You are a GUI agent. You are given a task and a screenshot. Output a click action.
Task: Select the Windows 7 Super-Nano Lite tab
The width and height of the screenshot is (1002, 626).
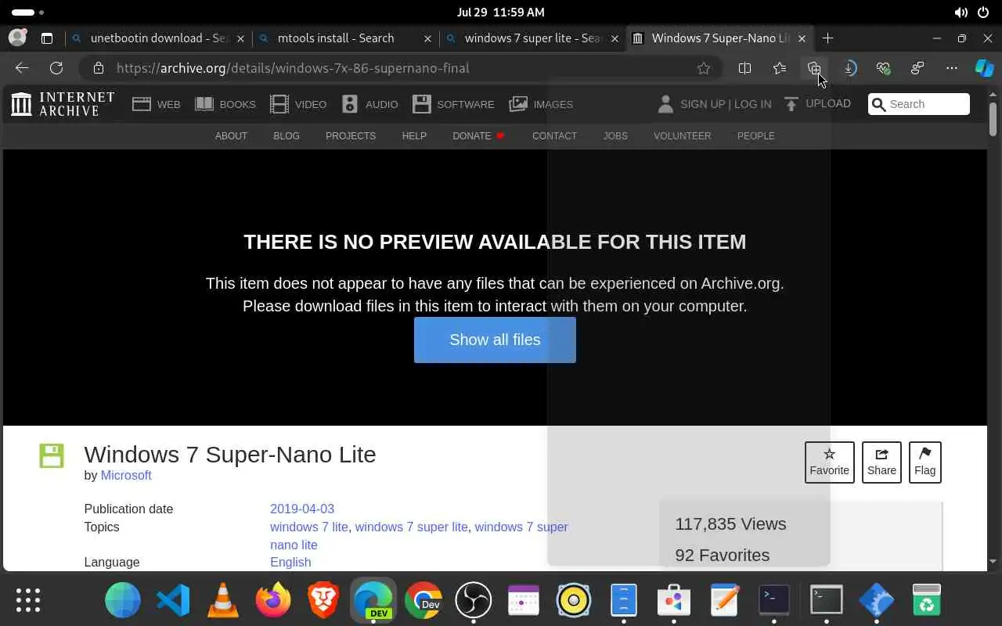(719, 38)
